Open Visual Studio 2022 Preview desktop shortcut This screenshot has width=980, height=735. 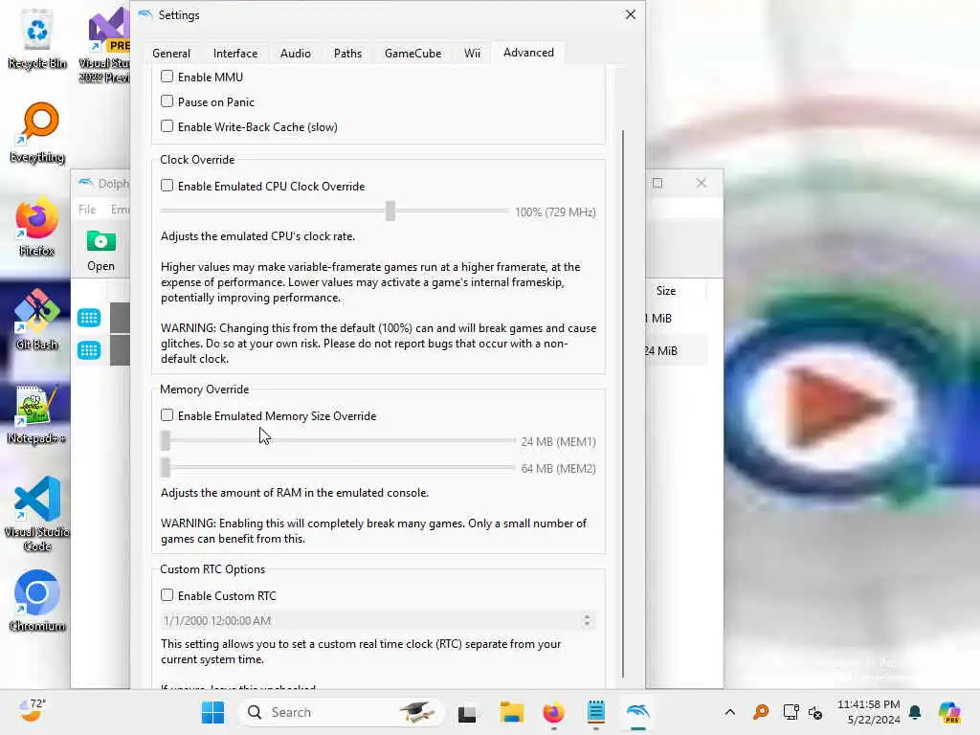106,45
